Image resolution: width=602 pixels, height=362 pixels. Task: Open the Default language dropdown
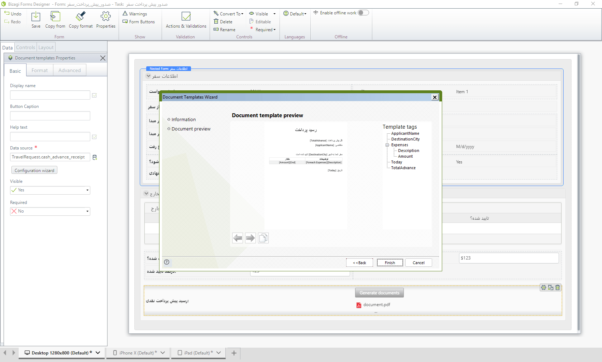click(295, 14)
